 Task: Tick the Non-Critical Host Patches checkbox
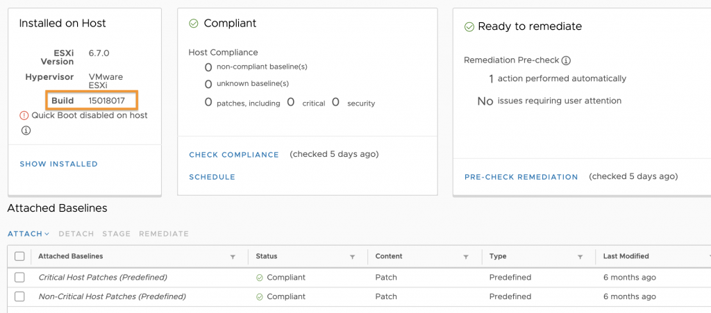point(19,297)
